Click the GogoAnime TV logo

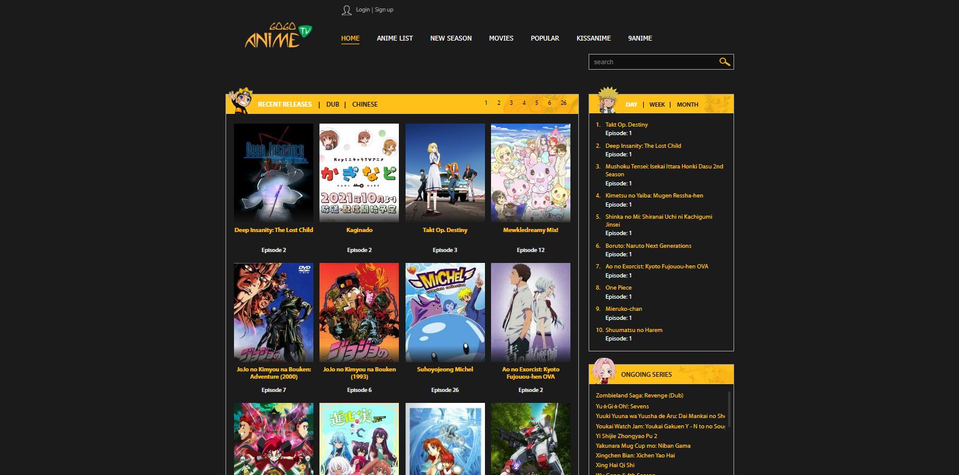pos(278,36)
